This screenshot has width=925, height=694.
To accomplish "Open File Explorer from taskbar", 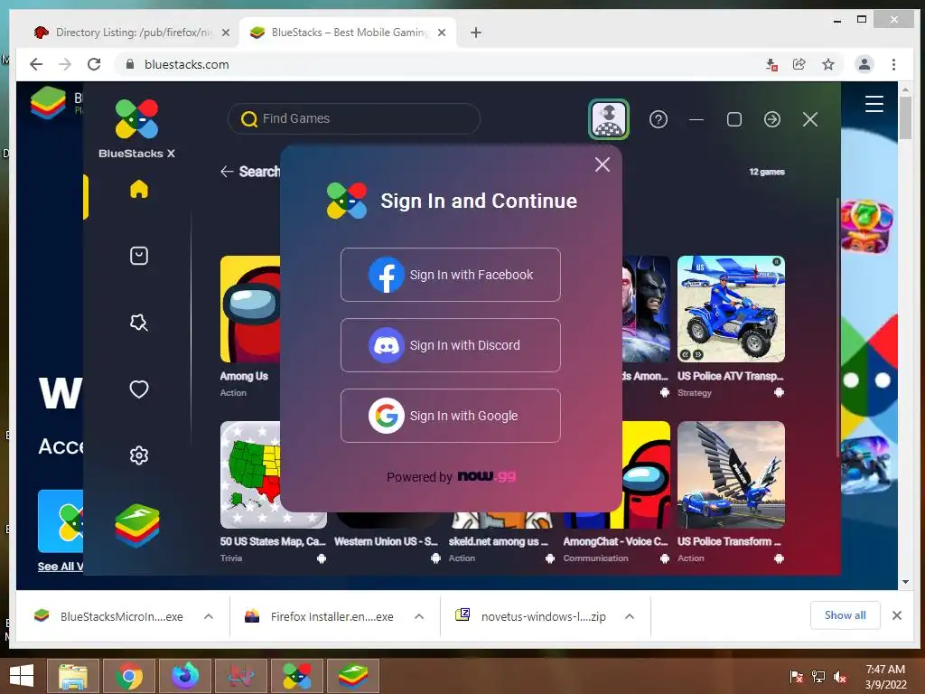I will pyautogui.click(x=73, y=676).
